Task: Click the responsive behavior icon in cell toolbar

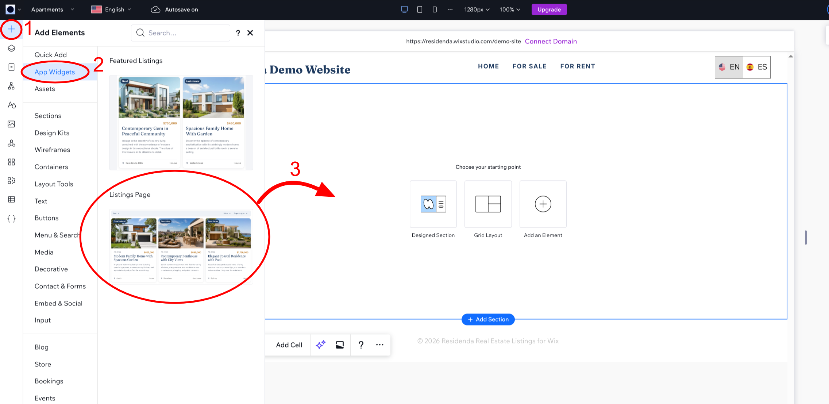Action: 340,345
